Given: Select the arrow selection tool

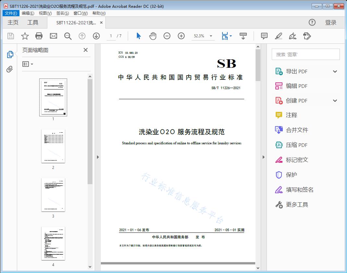Looking at the screenshot, I should tap(138, 36).
